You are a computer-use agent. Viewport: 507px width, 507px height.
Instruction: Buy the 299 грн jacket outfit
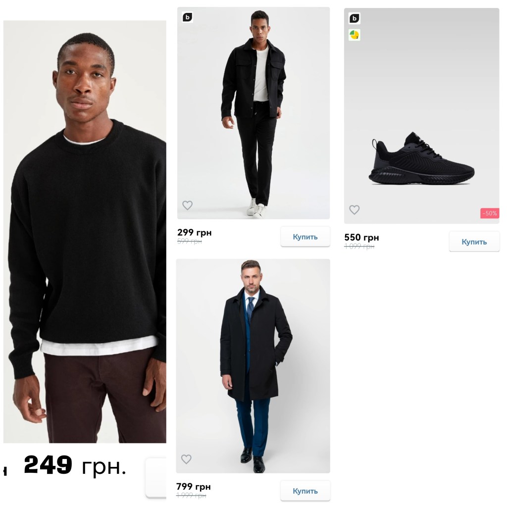(305, 237)
